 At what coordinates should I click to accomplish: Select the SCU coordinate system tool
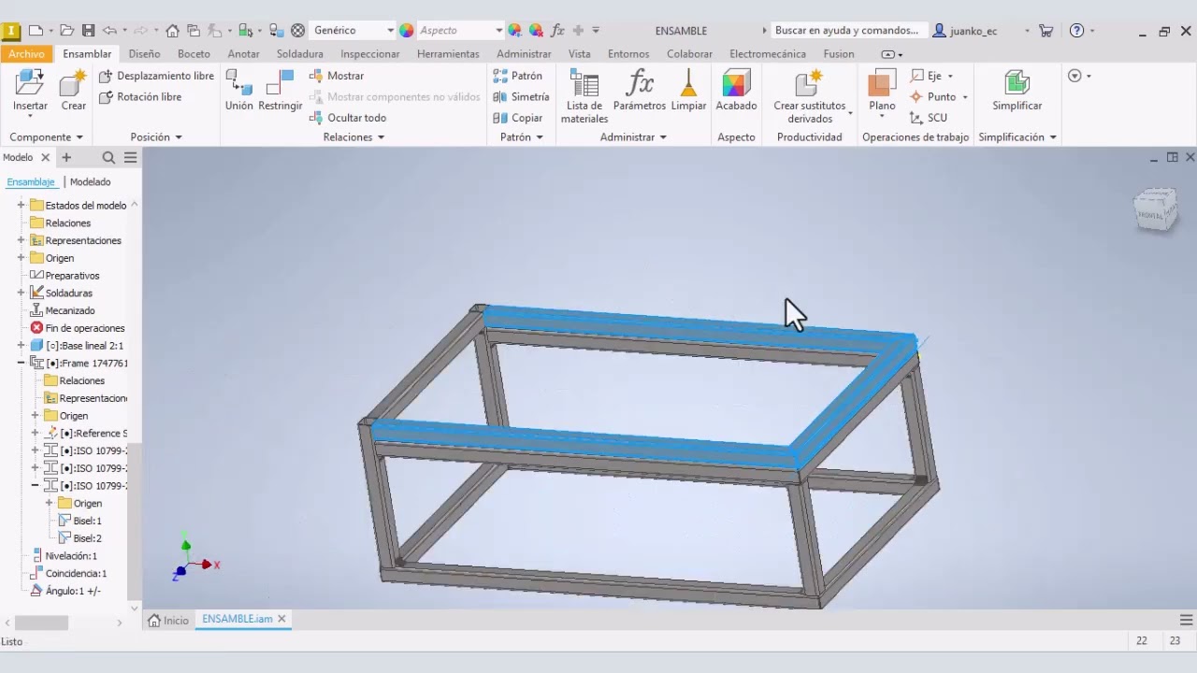tap(928, 118)
